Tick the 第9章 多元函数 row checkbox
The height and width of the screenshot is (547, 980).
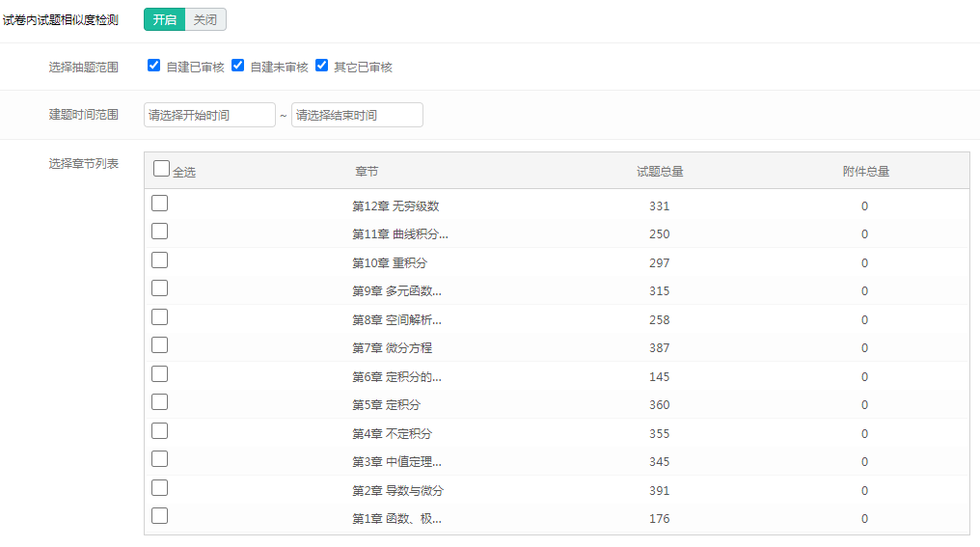160,288
